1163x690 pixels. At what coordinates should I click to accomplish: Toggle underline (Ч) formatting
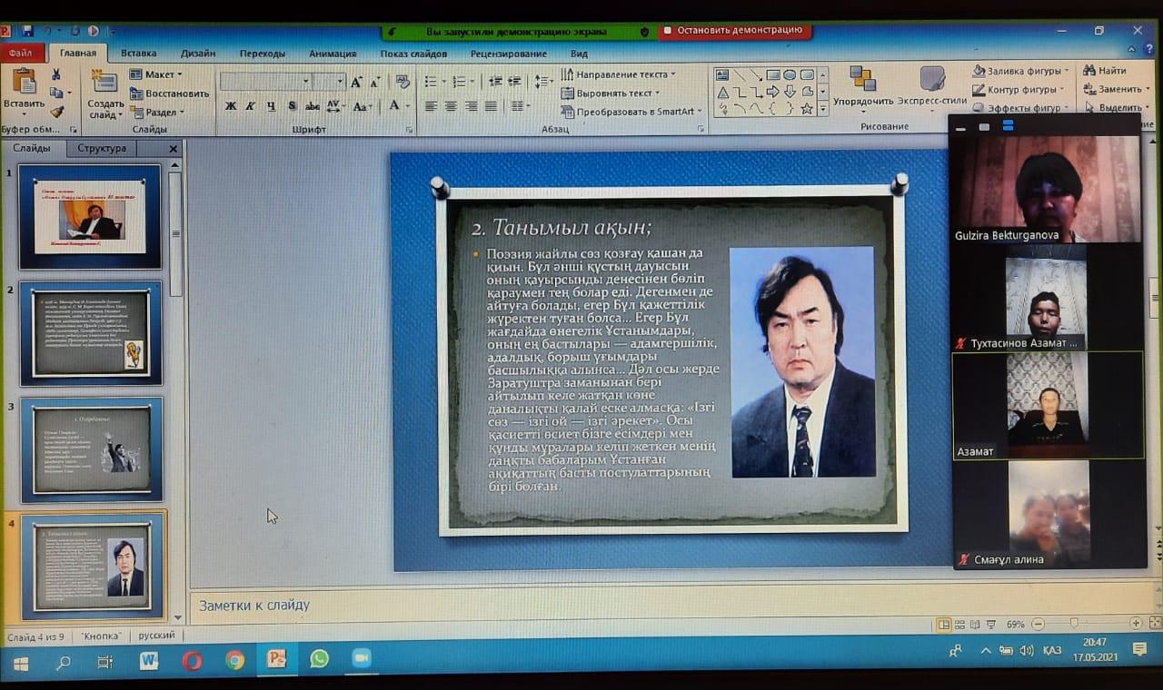(271, 106)
